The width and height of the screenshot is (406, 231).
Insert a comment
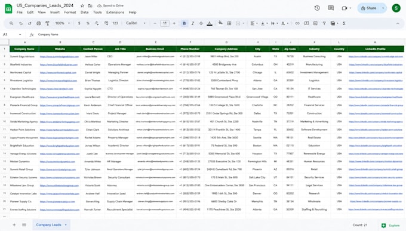(x=306, y=23)
